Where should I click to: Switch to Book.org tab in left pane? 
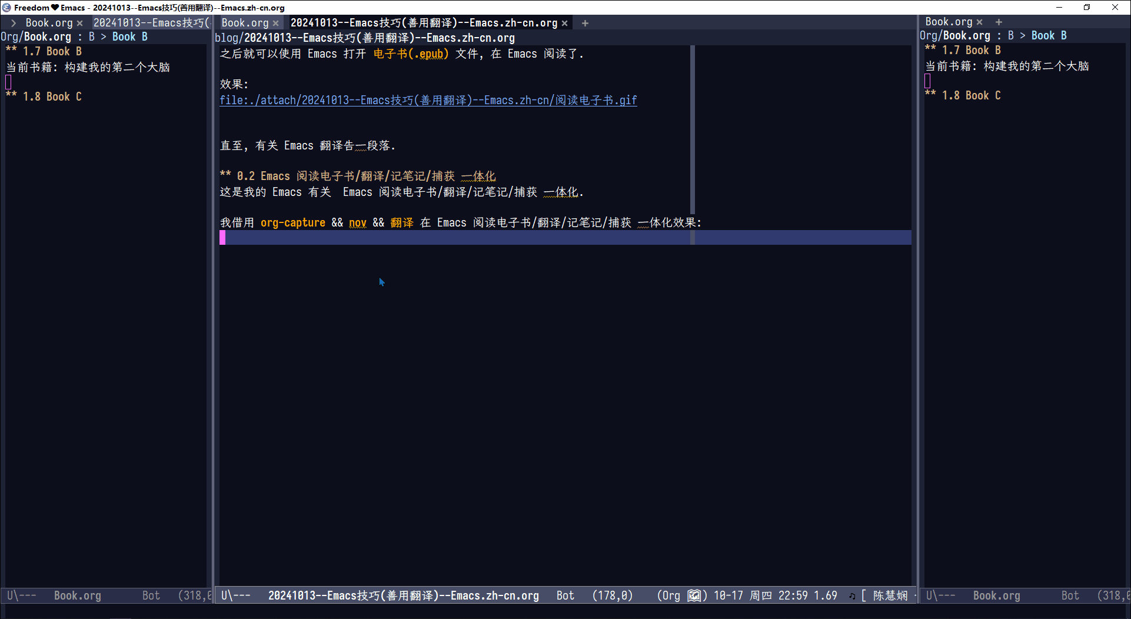click(49, 23)
